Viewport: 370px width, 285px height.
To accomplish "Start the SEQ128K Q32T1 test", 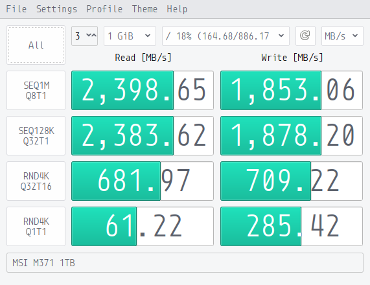I will [x=36, y=135].
